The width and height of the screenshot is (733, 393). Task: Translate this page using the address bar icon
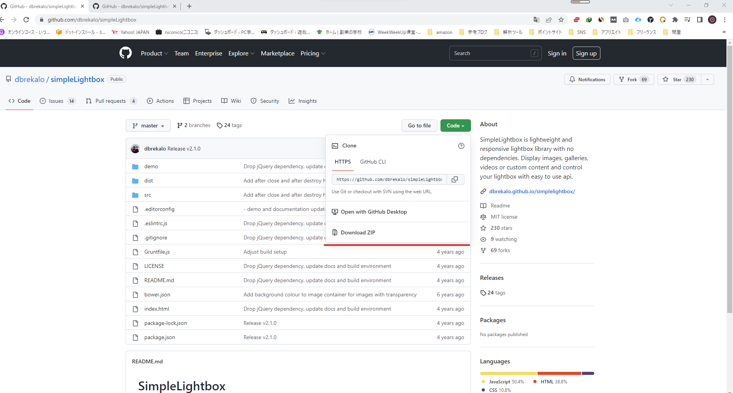click(x=536, y=20)
